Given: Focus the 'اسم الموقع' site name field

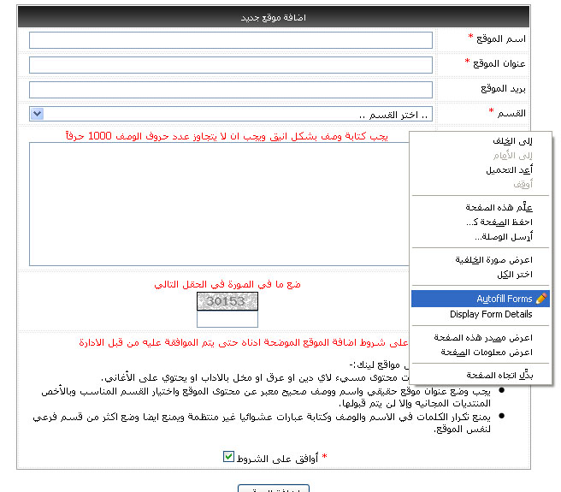Looking at the screenshot, I should [x=231, y=40].
